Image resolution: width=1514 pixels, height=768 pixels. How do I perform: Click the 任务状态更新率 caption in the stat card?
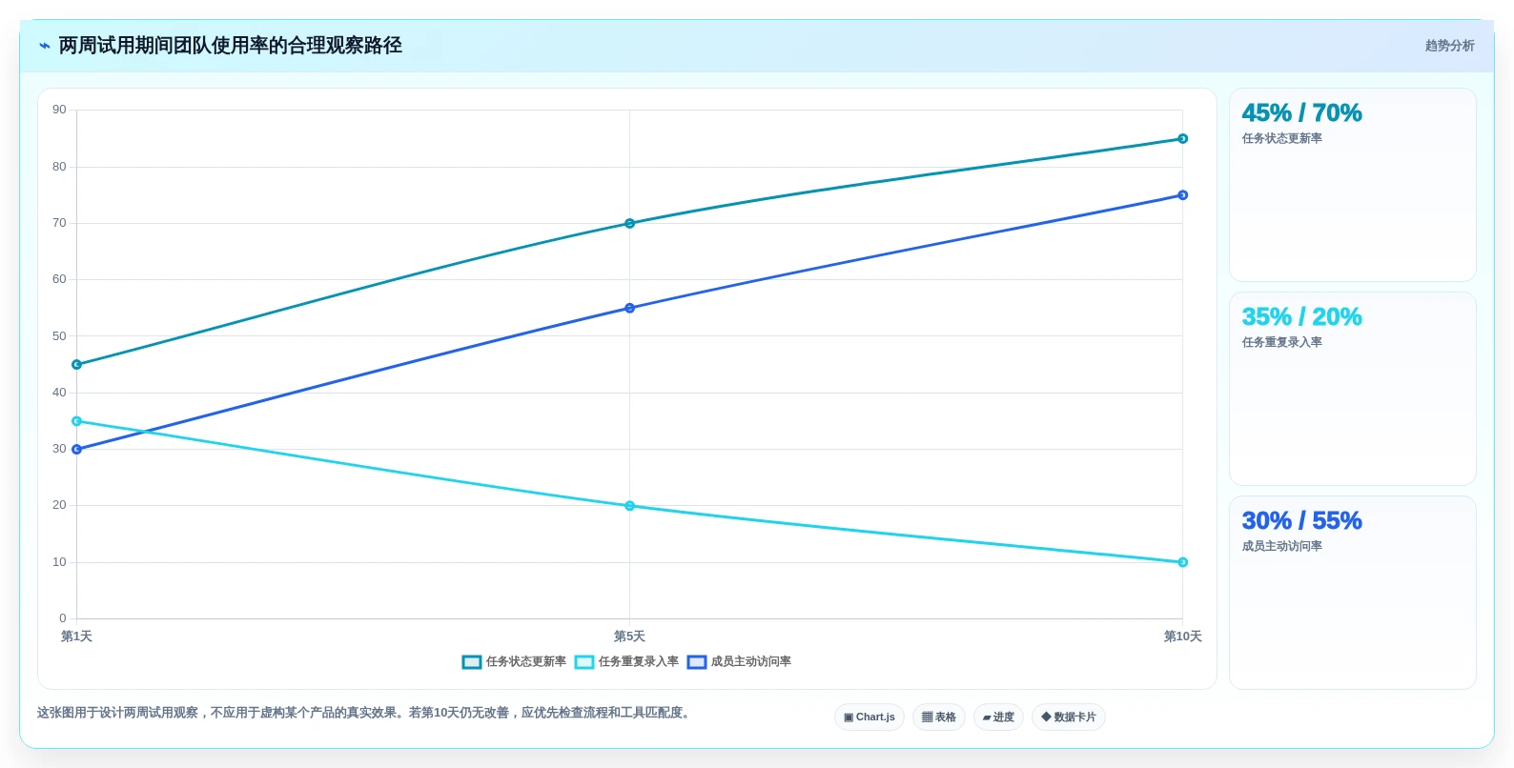click(1281, 139)
